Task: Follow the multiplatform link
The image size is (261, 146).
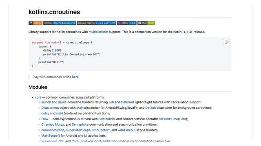Action: (x=98, y=32)
